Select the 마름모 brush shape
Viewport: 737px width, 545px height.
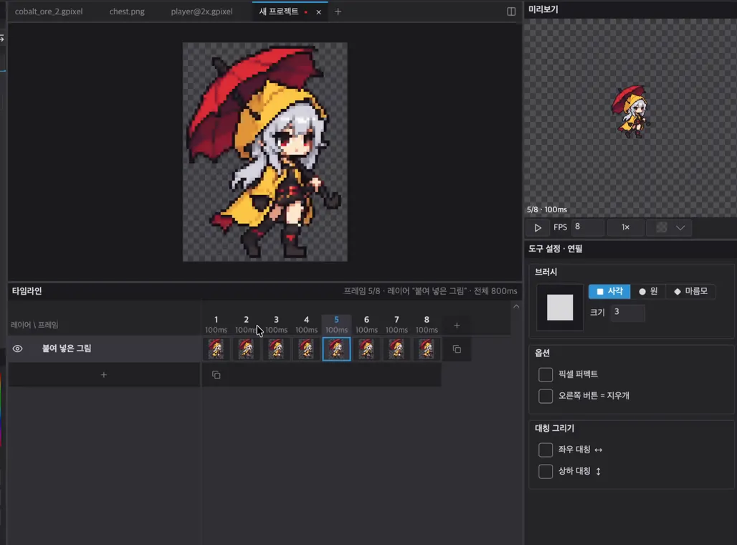[x=690, y=292]
